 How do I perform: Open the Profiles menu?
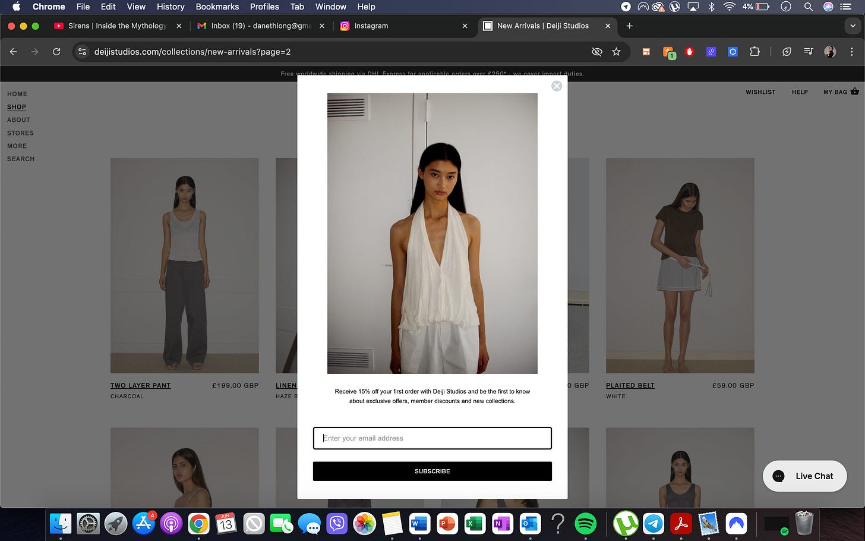[x=264, y=7]
